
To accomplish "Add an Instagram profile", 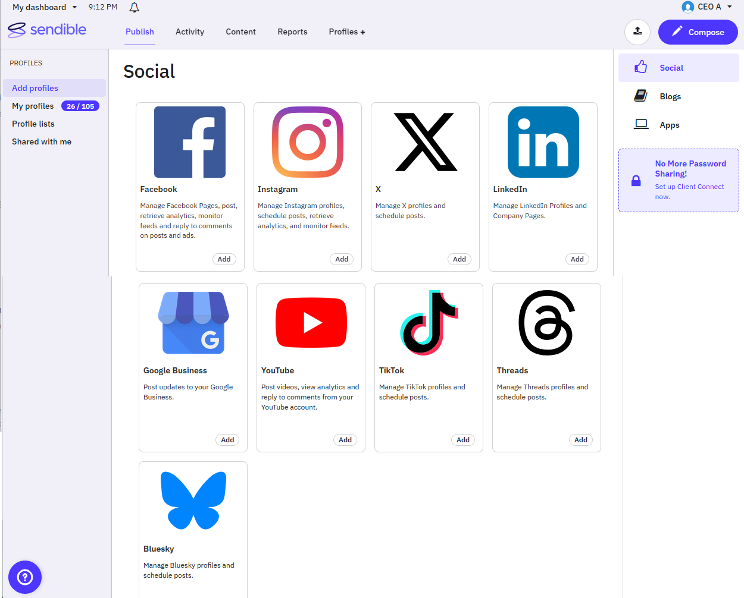I will click(342, 259).
